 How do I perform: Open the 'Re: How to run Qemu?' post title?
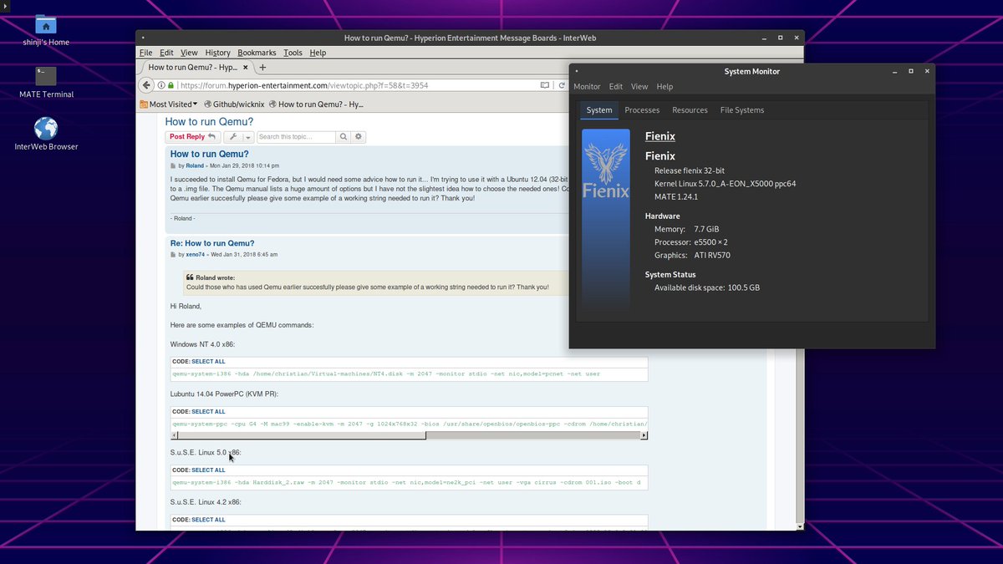pyautogui.click(x=212, y=243)
